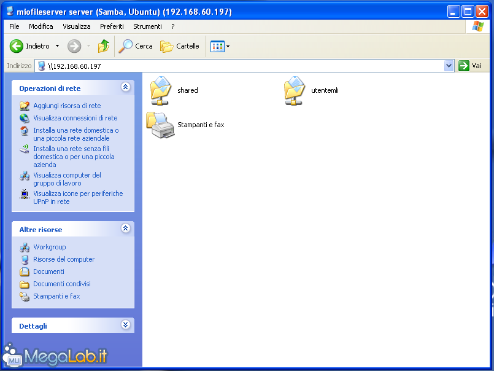
Task: Click the Risorse del computer icon
Action: 25,260
